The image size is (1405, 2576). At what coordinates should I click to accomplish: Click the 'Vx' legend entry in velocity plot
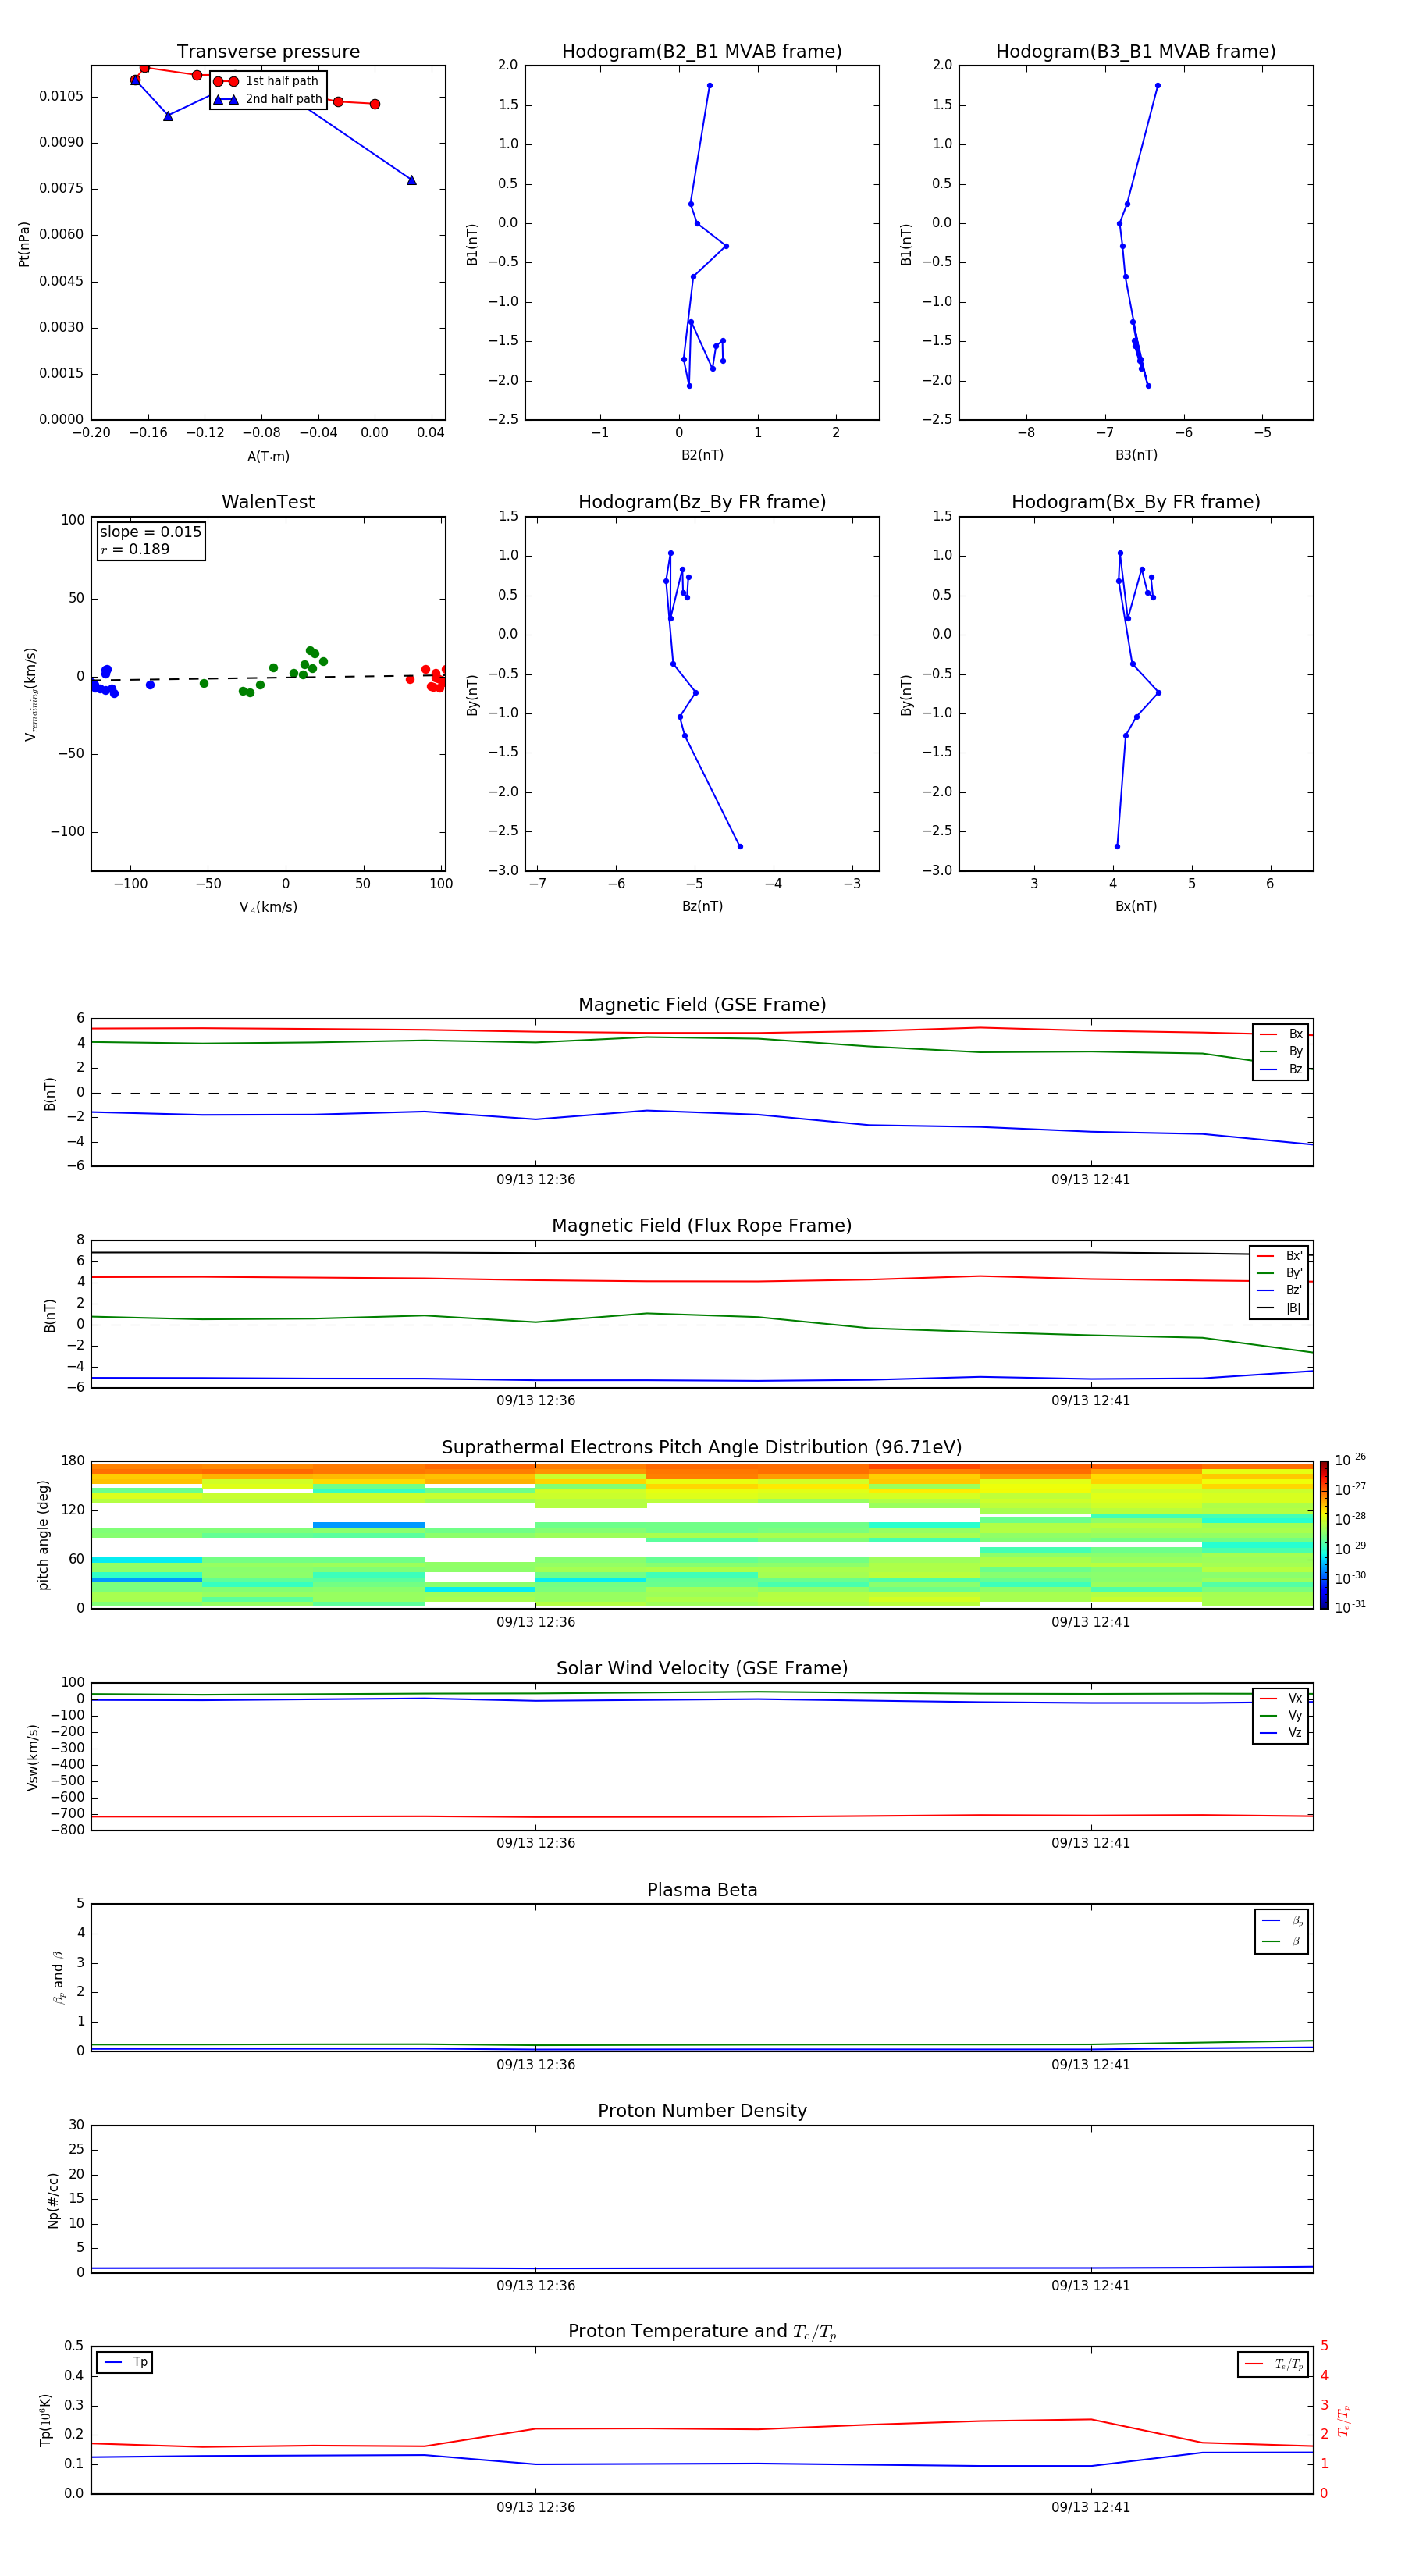[x=1281, y=1698]
